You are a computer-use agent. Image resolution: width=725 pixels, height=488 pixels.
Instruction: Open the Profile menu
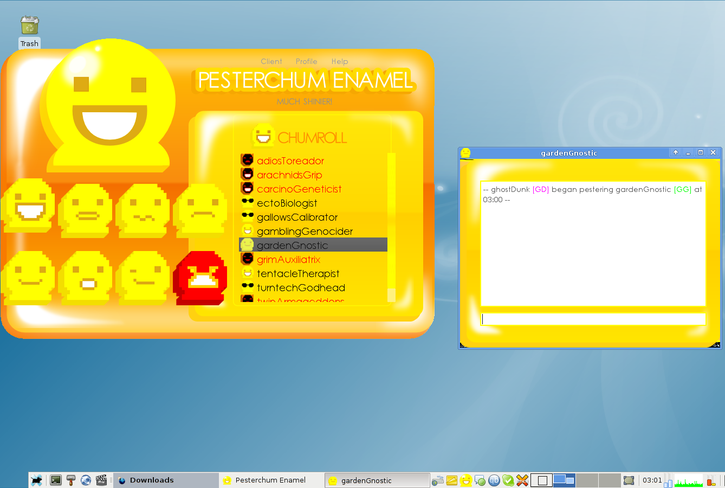tap(306, 61)
